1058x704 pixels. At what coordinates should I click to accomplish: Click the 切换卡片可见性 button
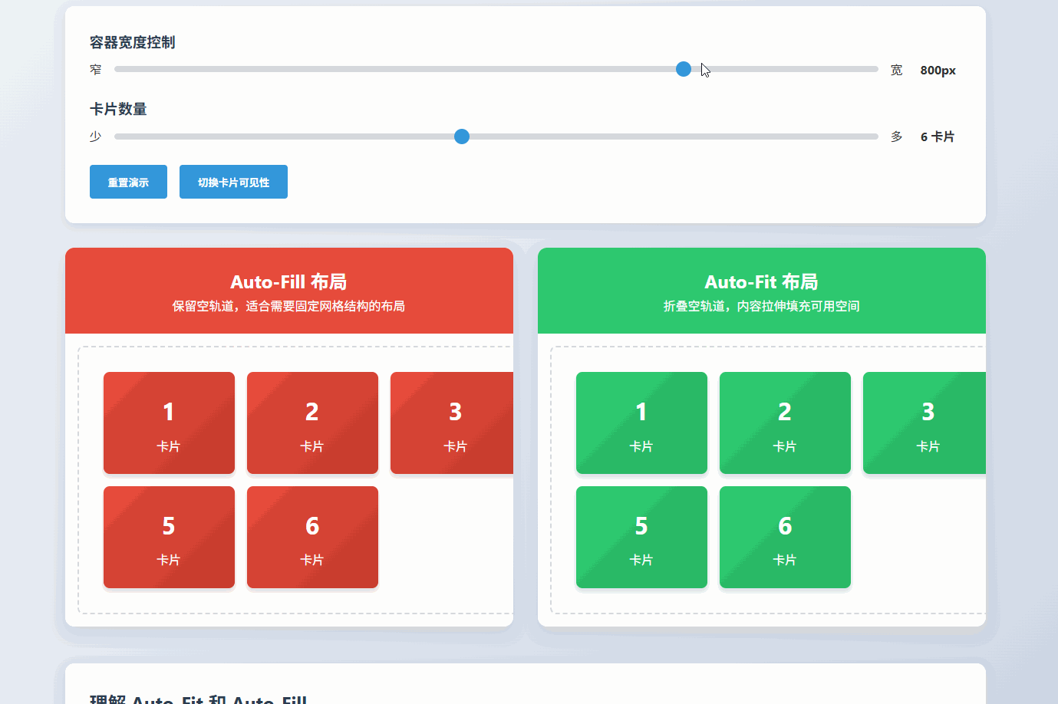coord(233,182)
